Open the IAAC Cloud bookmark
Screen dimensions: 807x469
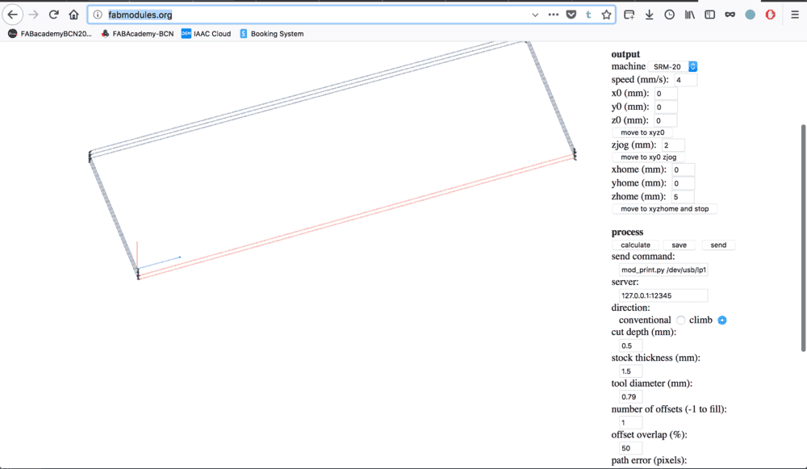tap(206, 34)
